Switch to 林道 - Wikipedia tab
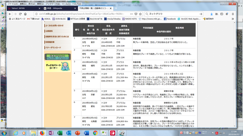 (x=60, y=8)
